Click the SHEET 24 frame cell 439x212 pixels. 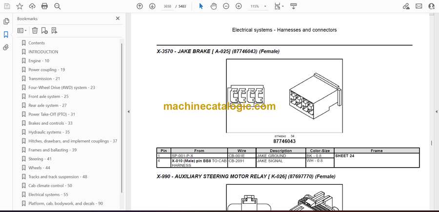coord(377,160)
